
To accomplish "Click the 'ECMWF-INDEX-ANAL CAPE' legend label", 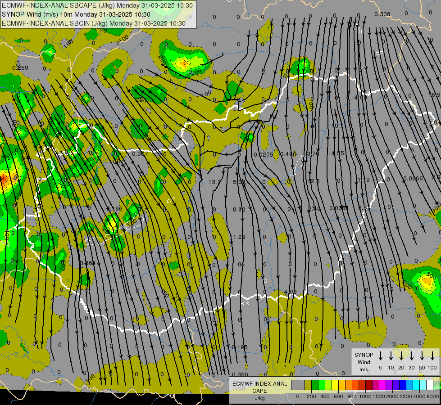I will click(259, 387).
